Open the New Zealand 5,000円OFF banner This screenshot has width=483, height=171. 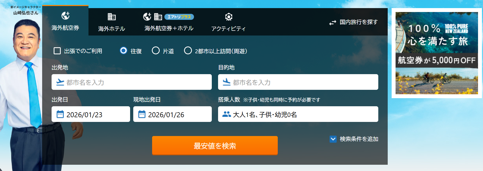pos(436,53)
